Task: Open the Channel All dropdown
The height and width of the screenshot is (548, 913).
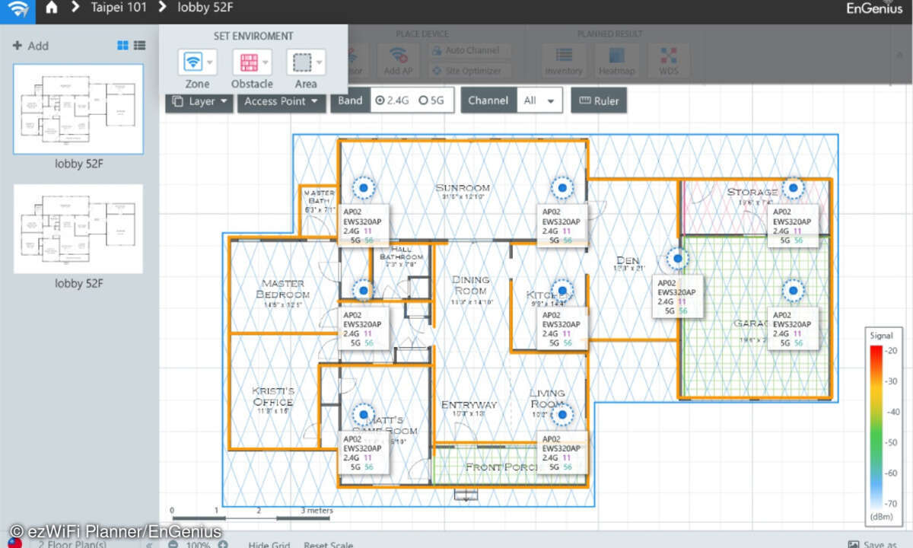Action: [539, 100]
